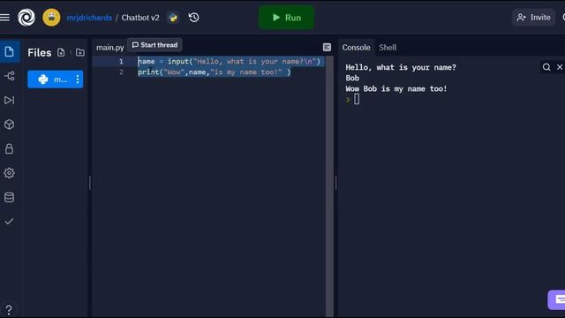Start a thread on selected code
The width and height of the screenshot is (565, 318).
[154, 45]
